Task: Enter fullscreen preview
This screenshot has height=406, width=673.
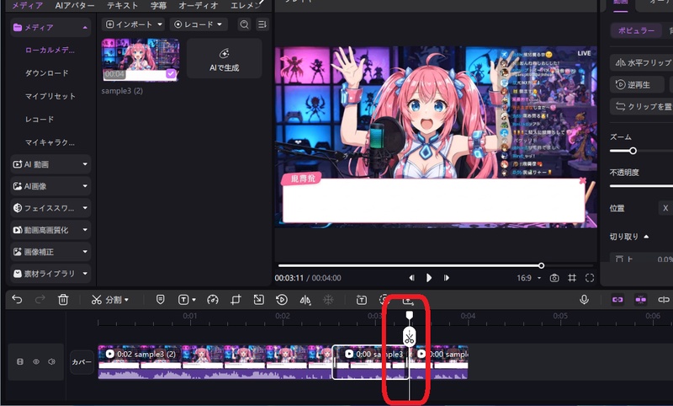Action: (590, 278)
